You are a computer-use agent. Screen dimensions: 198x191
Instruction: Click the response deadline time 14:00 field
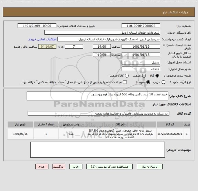(x=102, y=47)
